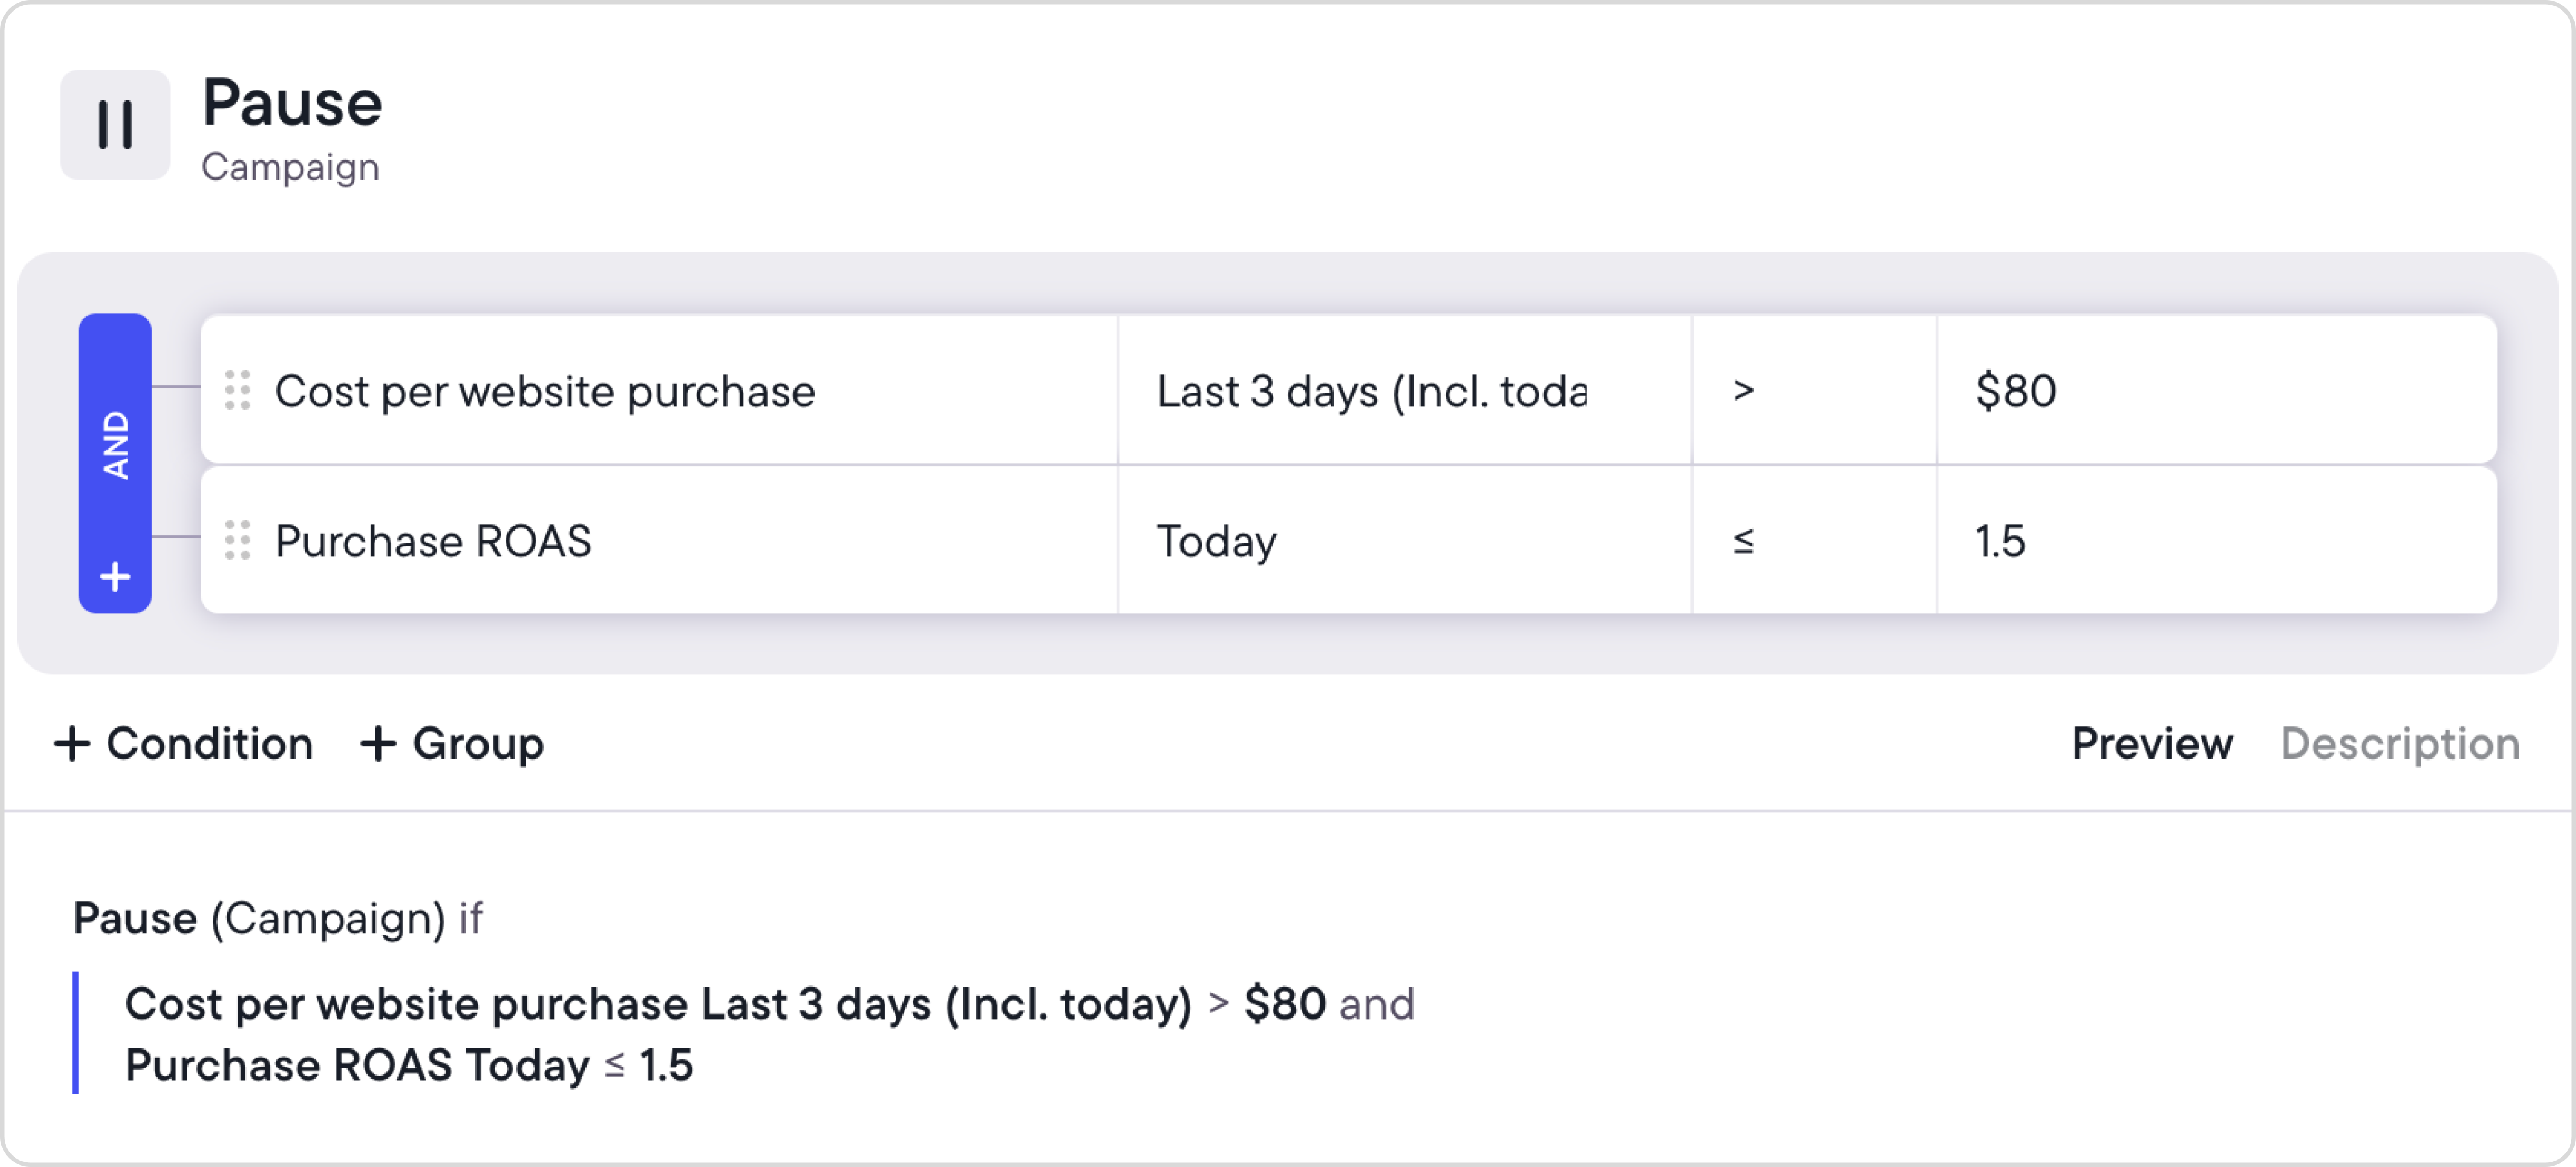This screenshot has width=2576, height=1167.
Task: Grab the drag handle beside Purchase ROAS
Action: pos(238,540)
